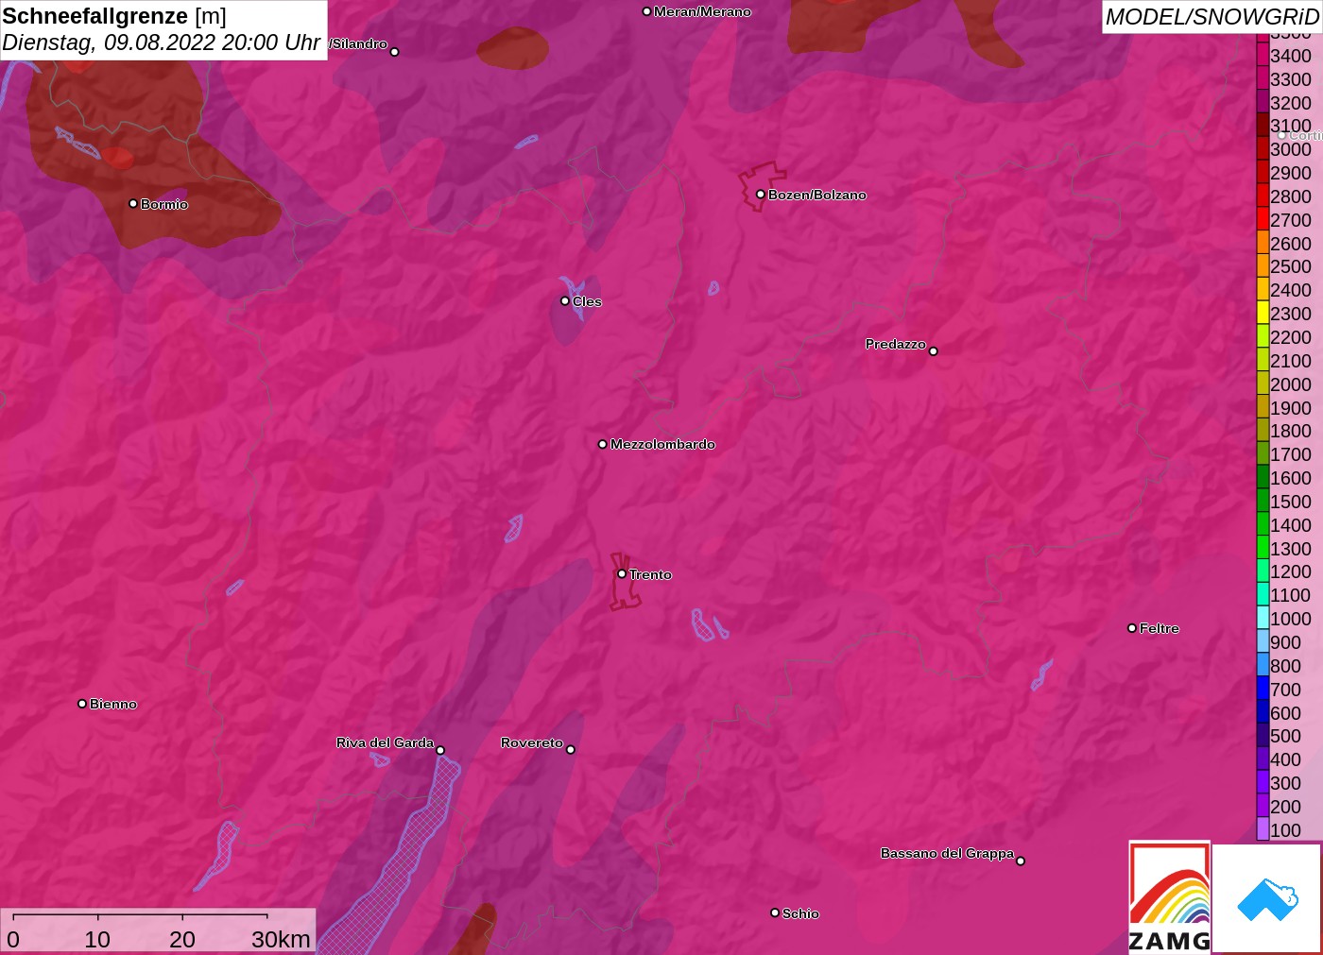Click the Meran/Merano marker dot

(646, 11)
